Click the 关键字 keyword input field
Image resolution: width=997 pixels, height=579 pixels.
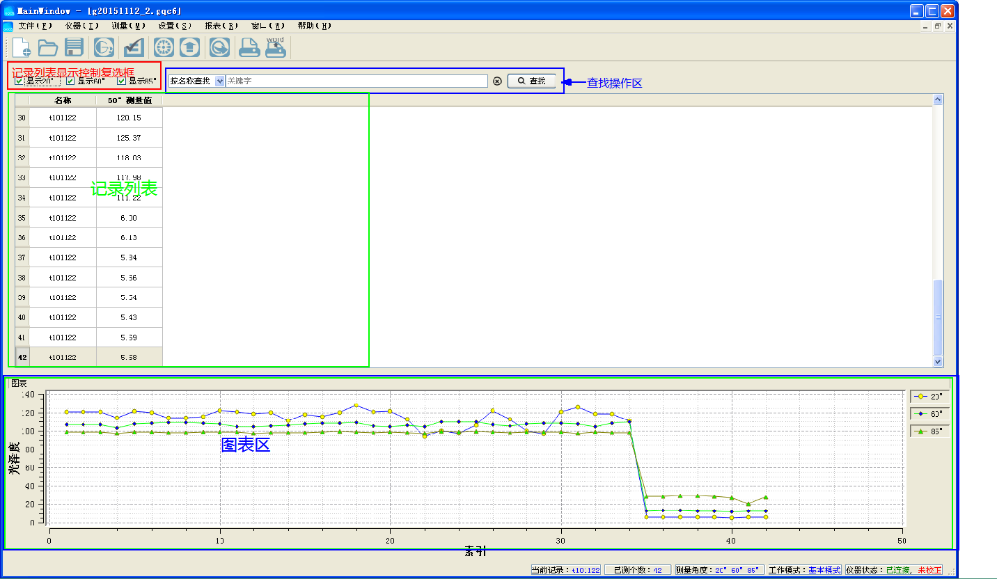point(356,81)
